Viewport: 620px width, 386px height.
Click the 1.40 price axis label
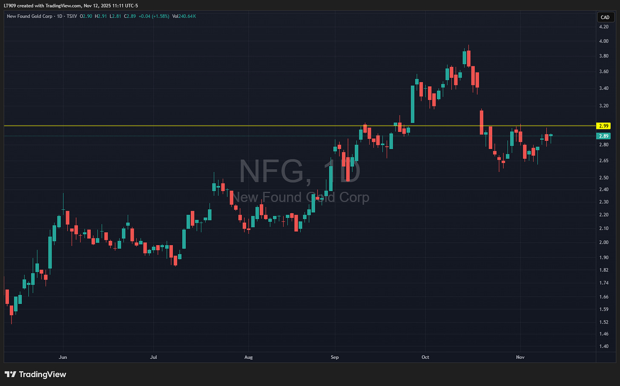pos(603,346)
